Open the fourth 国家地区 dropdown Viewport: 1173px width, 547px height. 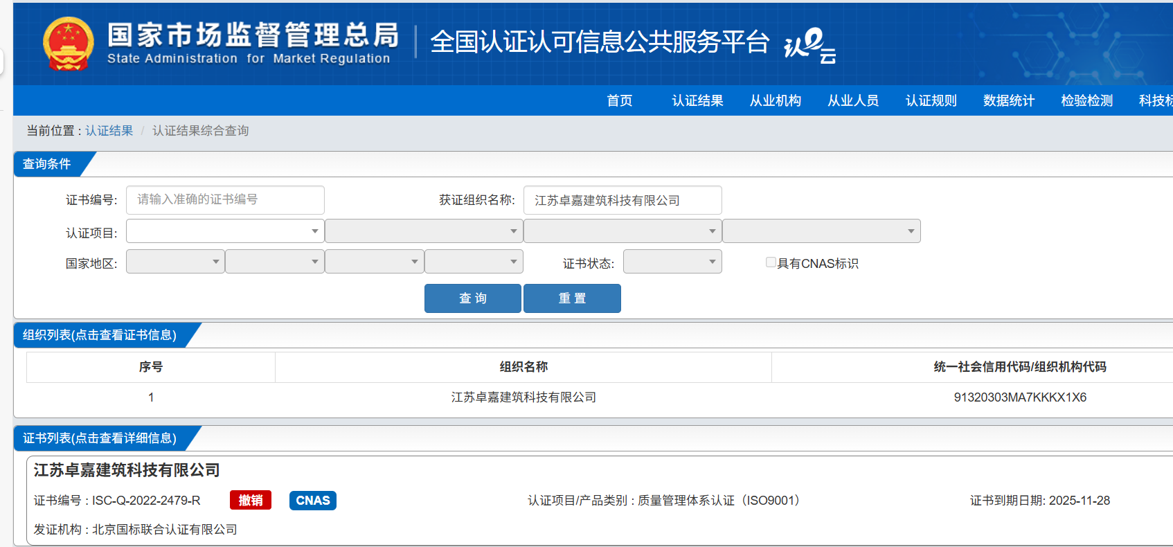pos(474,262)
